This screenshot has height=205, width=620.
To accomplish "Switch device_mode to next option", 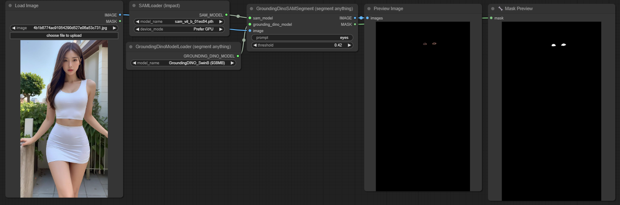I will (x=221, y=29).
